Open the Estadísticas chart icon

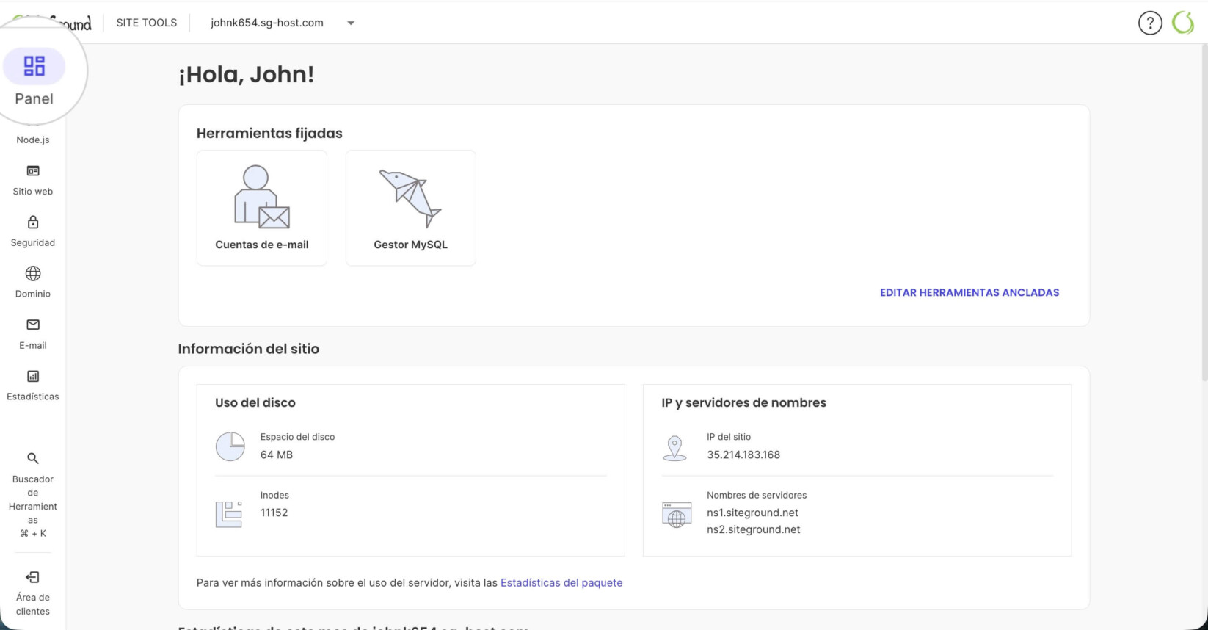click(33, 376)
